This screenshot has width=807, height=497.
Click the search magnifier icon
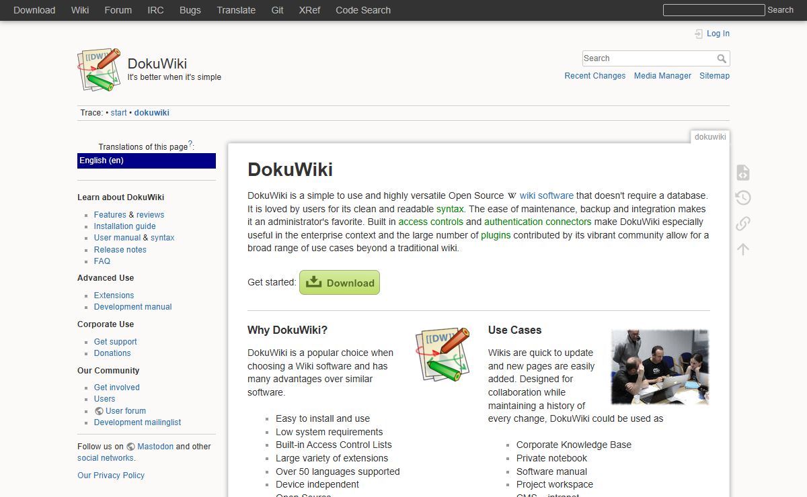click(722, 58)
